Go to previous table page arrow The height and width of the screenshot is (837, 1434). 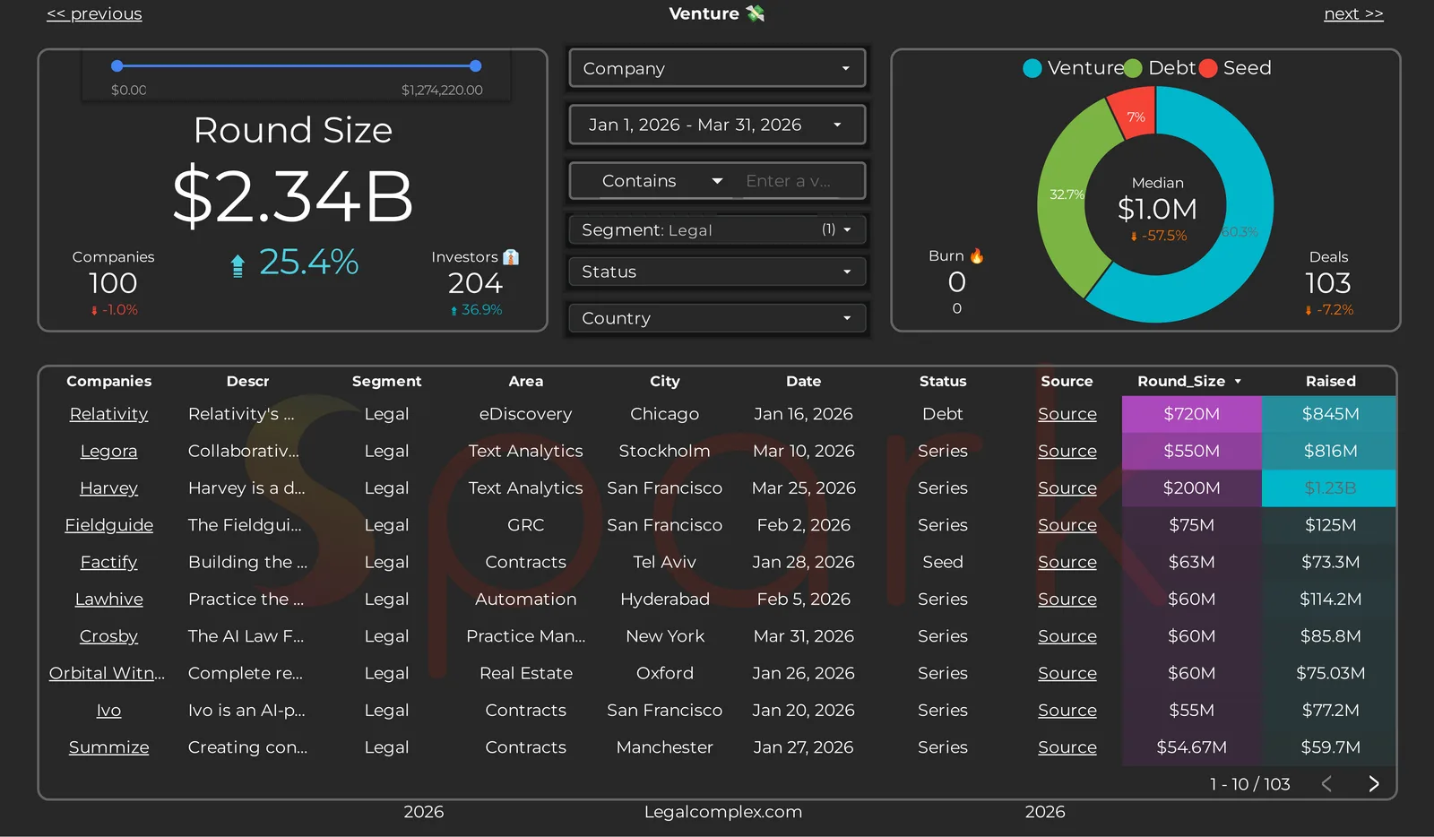[x=1327, y=784]
